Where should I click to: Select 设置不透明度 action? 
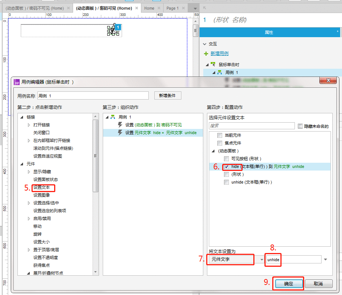[46, 257]
